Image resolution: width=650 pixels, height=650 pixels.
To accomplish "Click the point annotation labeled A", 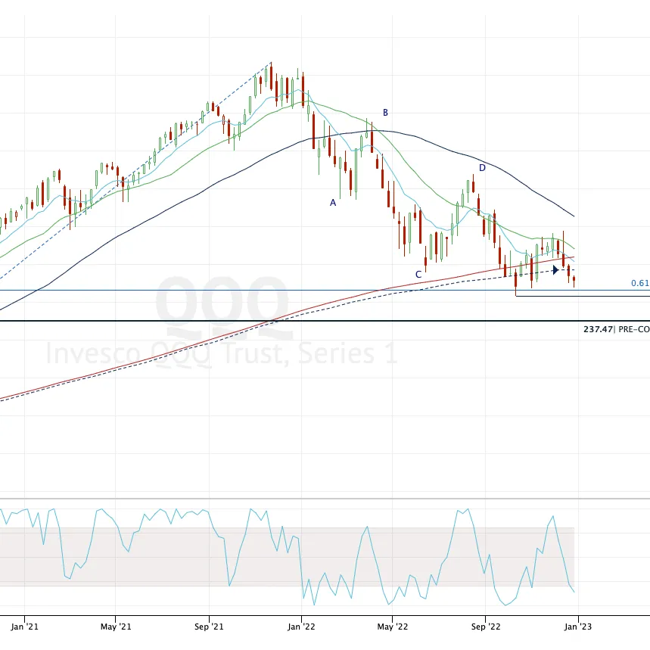I will (x=331, y=202).
